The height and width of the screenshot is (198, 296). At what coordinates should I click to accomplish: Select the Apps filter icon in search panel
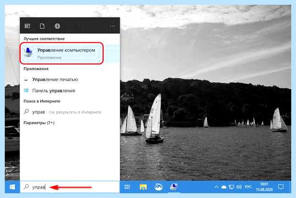27,26
